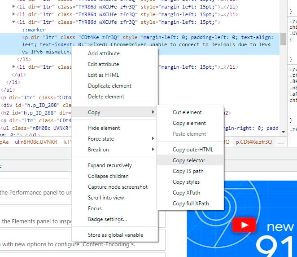Choose Cut element in submenu
This screenshot has height=257, width=297.
(190, 112)
